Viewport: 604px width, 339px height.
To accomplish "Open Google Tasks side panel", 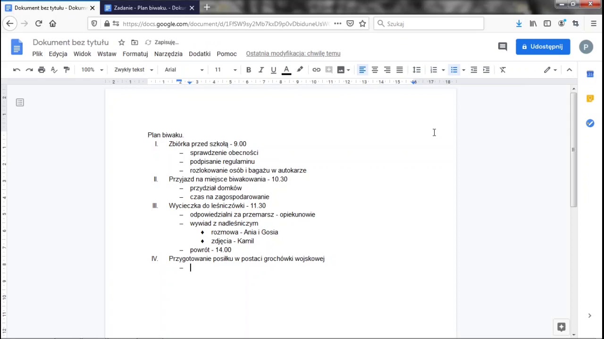I will [590, 123].
